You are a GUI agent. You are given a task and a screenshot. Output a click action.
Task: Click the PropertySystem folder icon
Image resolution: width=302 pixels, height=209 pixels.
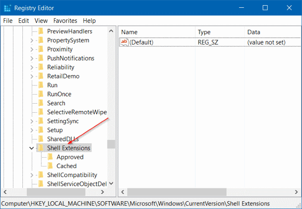(41, 40)
